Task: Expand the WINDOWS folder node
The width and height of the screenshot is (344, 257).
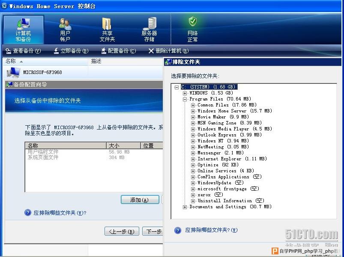Action: 185,94
